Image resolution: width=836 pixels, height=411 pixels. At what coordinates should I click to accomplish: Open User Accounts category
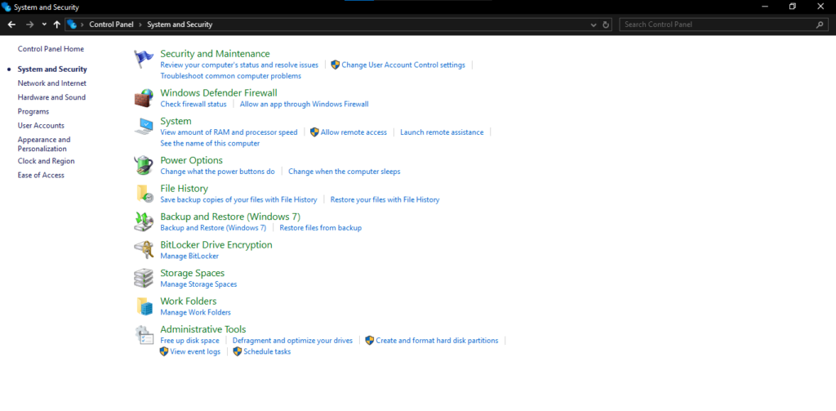(x=41, y=126)
